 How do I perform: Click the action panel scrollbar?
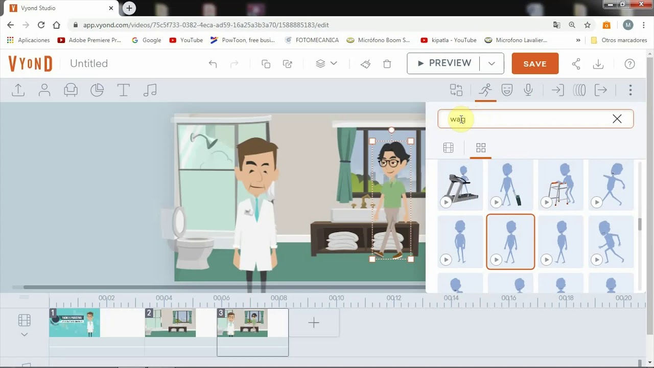[x=639, y=224]
